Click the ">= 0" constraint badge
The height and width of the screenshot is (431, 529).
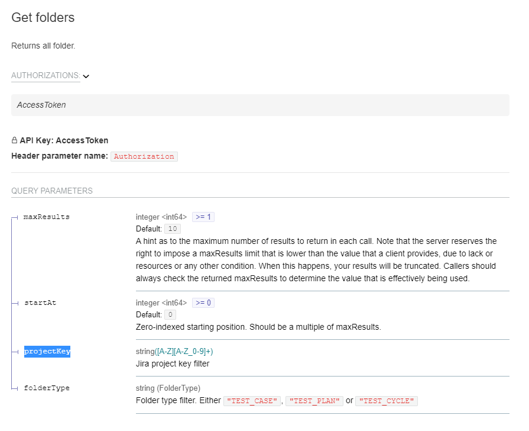[x=203, y=303]
